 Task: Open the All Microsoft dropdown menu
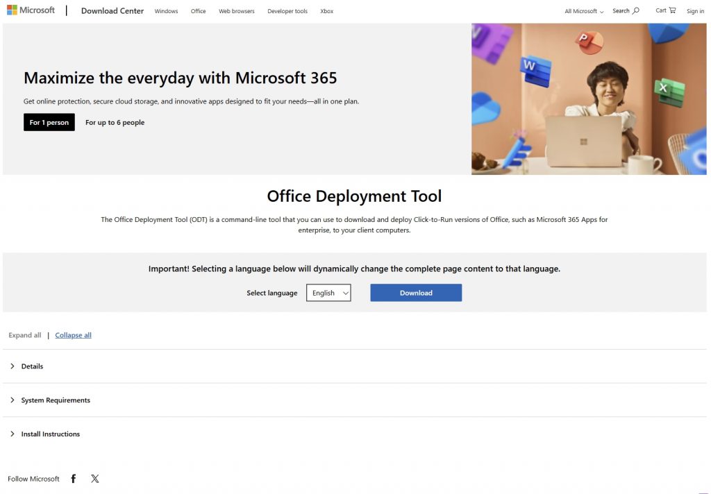[583, 11]
